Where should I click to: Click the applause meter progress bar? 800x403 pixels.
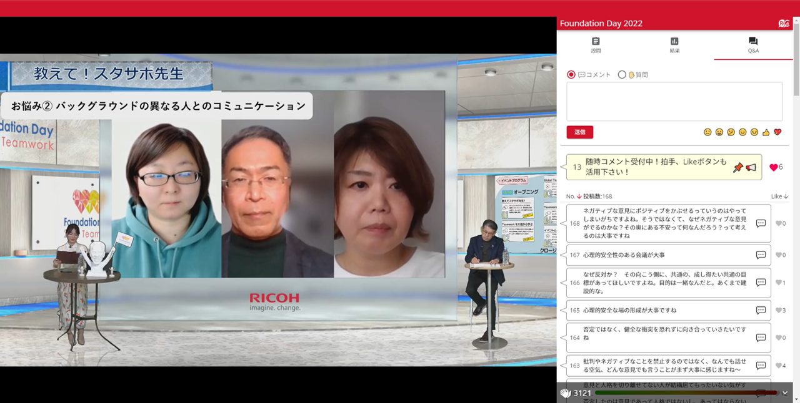[x=686, y=393]
